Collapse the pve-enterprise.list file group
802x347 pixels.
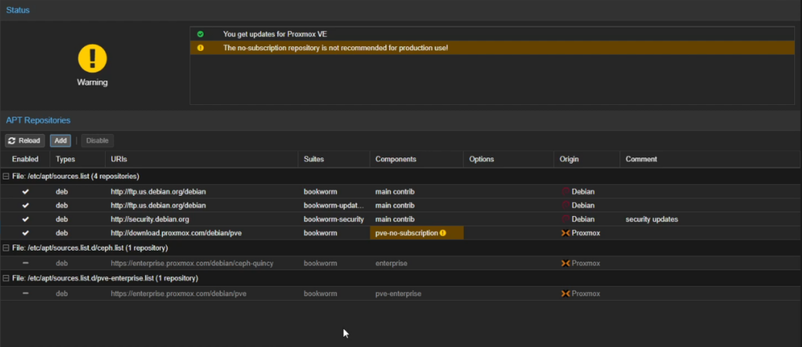[x=6, y=278]
